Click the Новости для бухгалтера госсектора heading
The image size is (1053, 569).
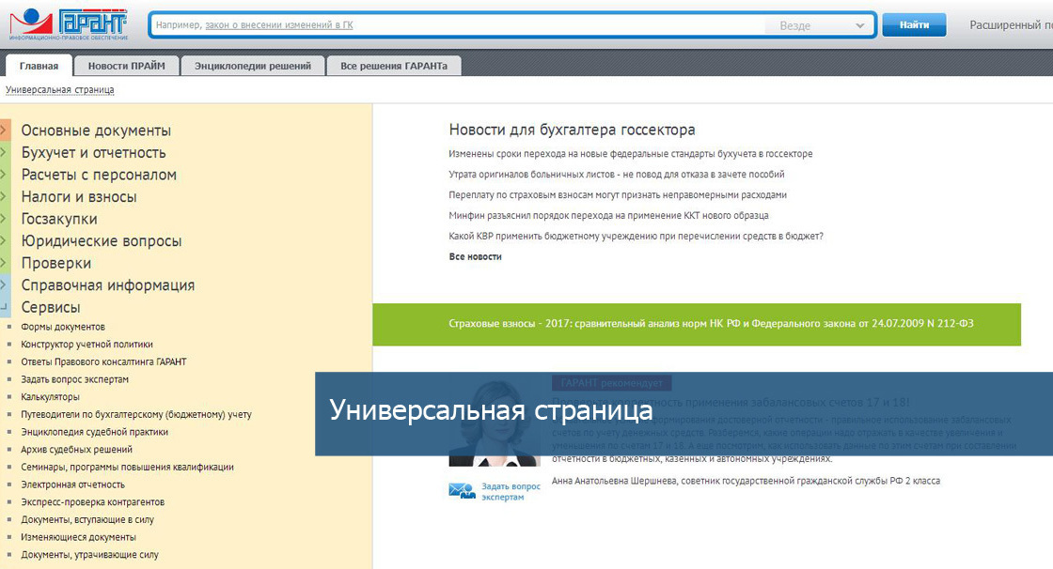coord(572,130)
